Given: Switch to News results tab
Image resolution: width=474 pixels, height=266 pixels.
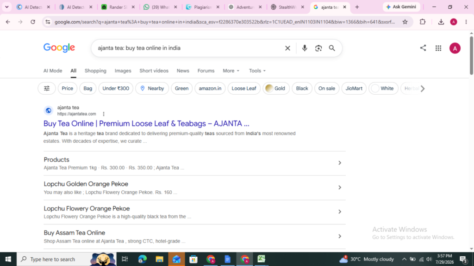Looking at the screenshot, I should coord(183,71).
